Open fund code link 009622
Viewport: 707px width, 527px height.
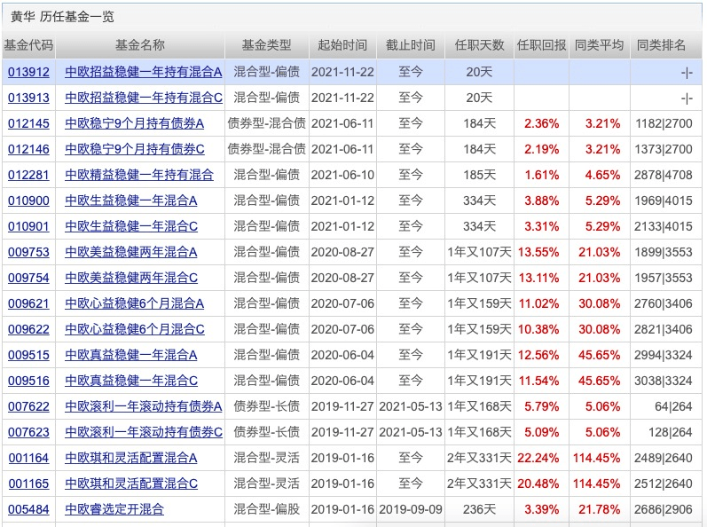tap(28, 328)
